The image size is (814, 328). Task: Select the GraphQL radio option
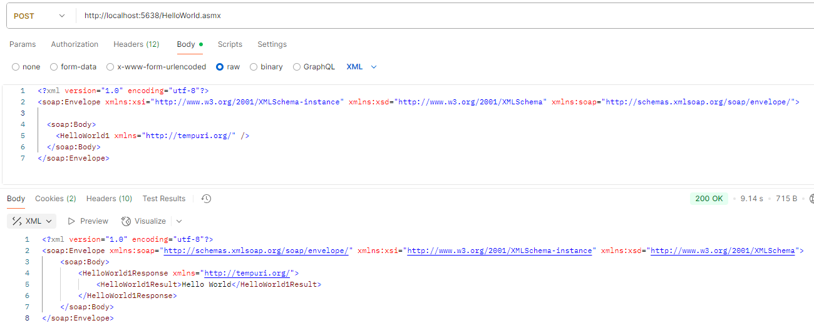[x=297, y=67]
